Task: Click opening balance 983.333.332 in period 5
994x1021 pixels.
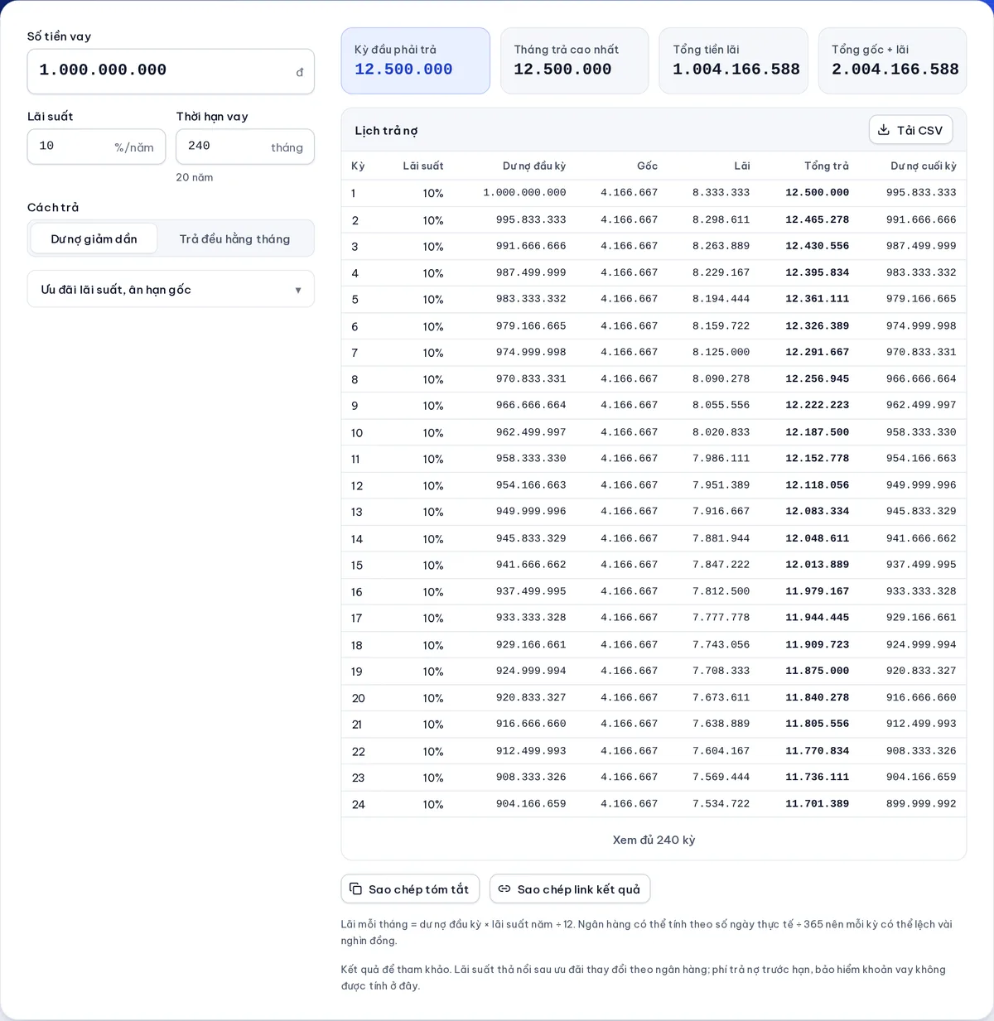Action: pyautogui.click(x=531, y=299)
